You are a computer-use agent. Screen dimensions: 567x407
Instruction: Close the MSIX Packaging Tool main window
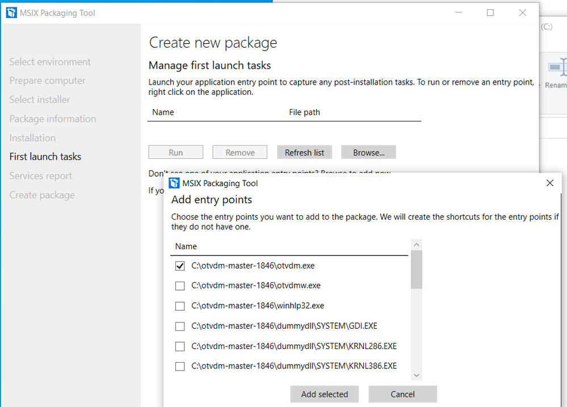click(x=523, y=12)
